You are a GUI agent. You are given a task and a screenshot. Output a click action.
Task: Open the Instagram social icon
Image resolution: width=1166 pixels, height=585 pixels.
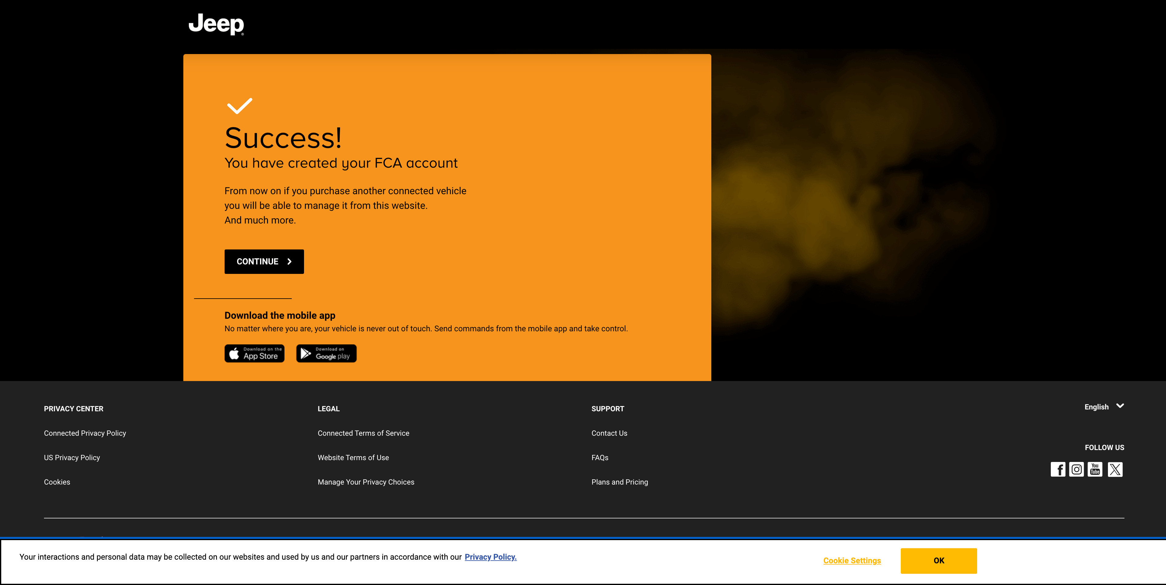(1076, 469)
